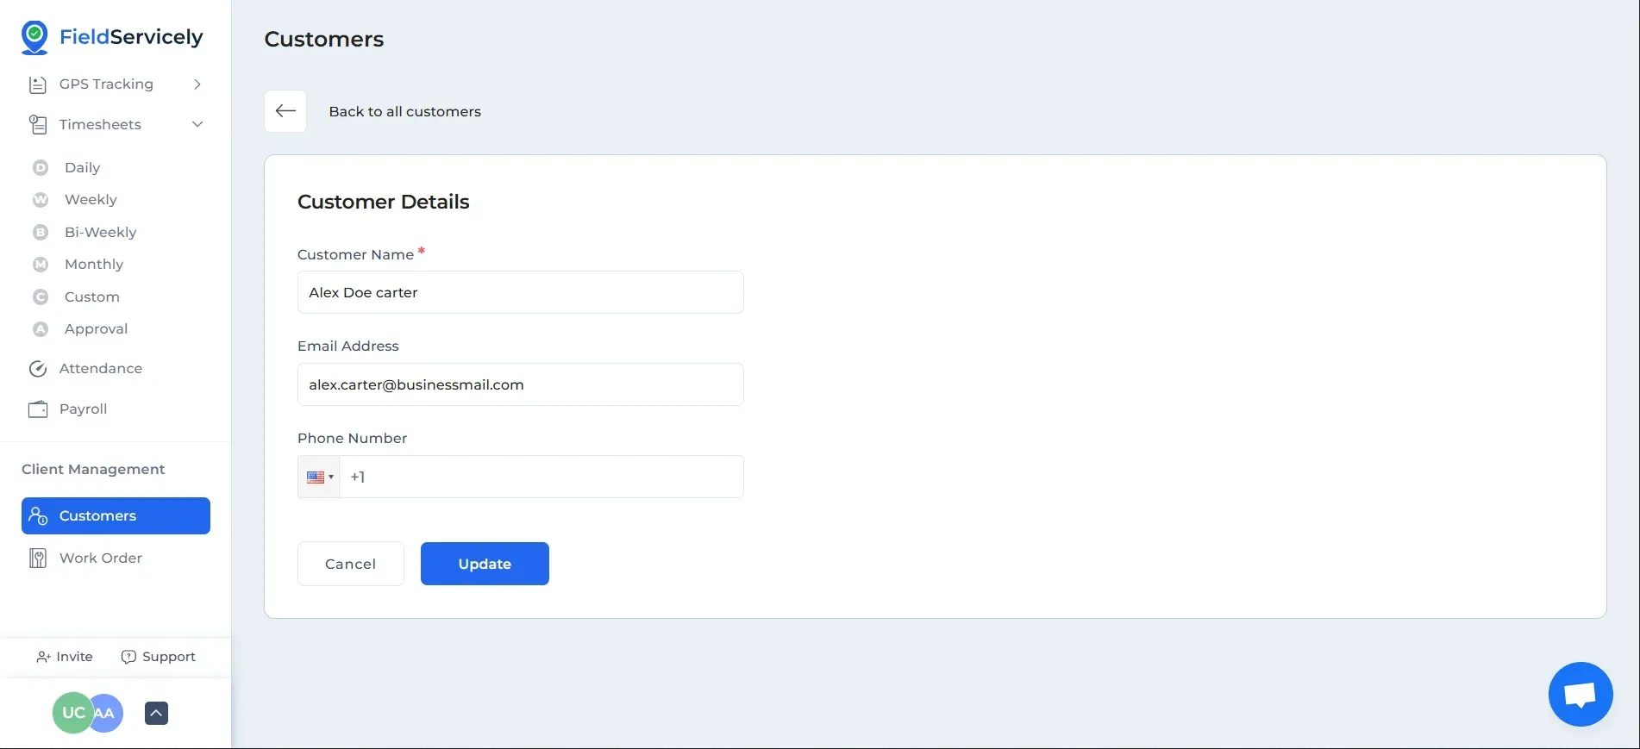The image size is (1640, 749).
Task: Open the phone country flag dropdown
Action: pos(319,477)
